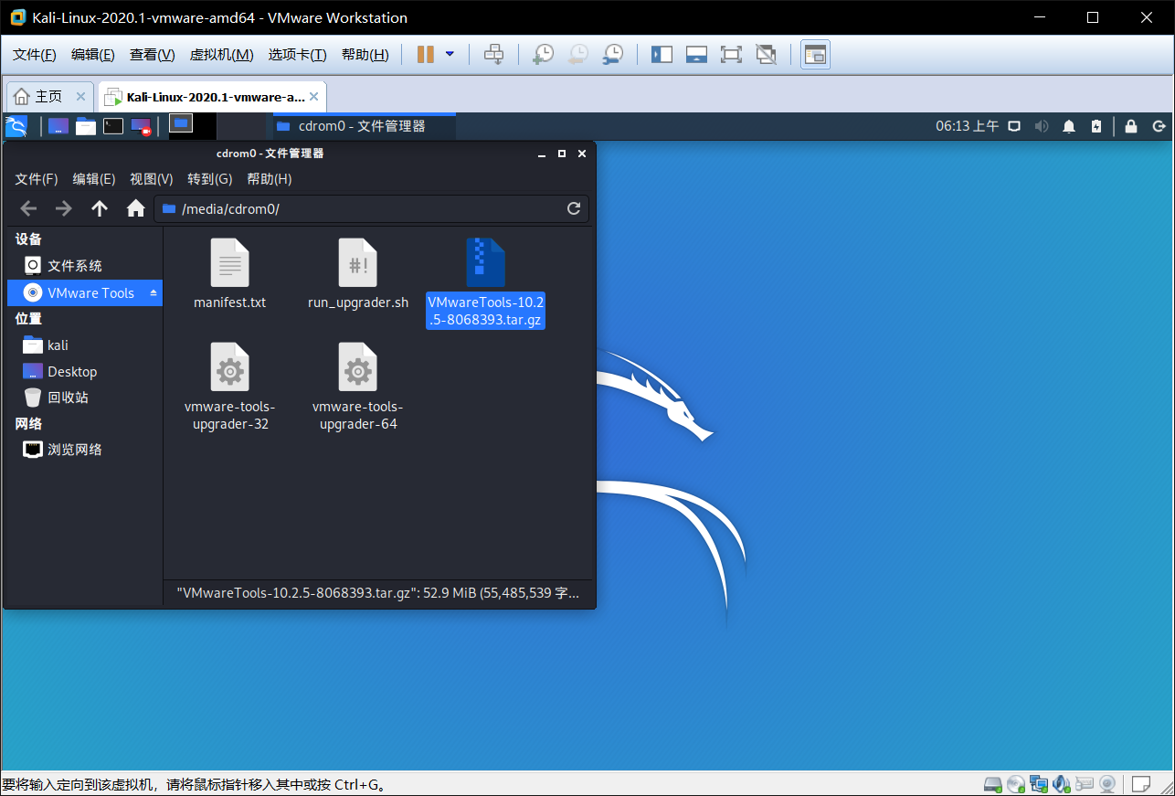Viewport: 1175px width, 796px height.
Task: Open the VMware 帮助(H) menu
Action: 365,55
